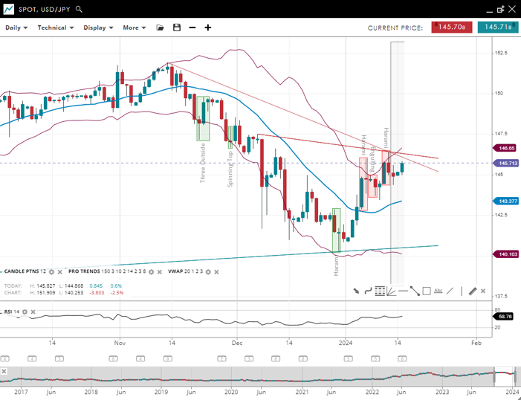Image resolution: width=521 pixels, height=400 pixels.
Task: Click the save chart floppy disk icon
Action: [177, 28]
